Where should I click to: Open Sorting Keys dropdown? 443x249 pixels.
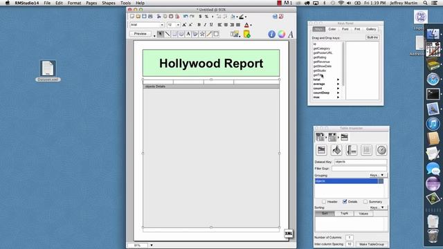pos(378,207)
